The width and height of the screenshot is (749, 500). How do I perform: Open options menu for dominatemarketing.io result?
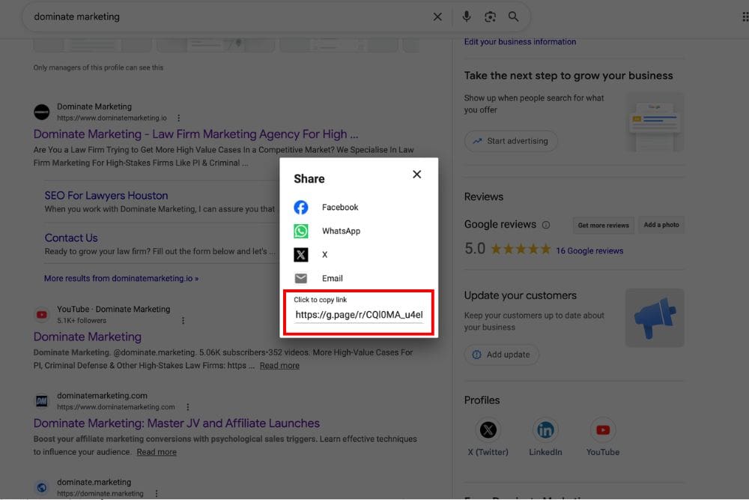click(179, 118)
